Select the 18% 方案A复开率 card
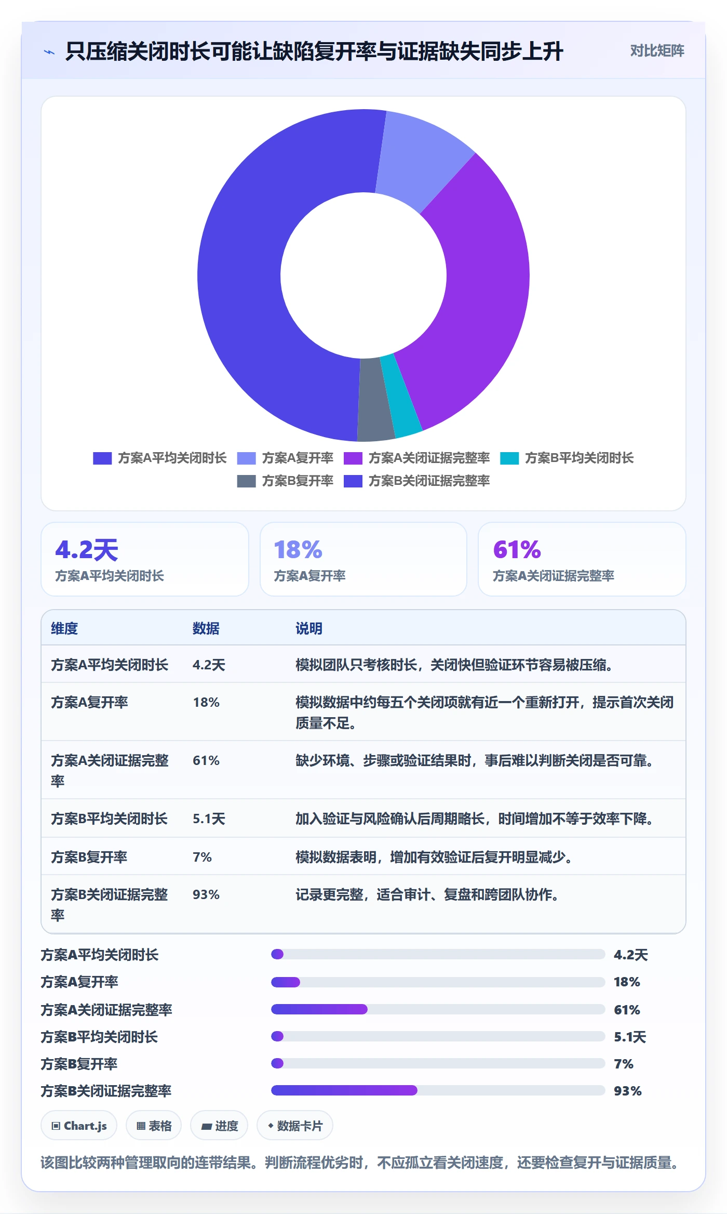 click(363, 559)
